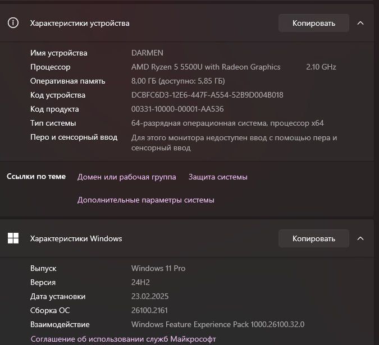Open the Защита системы link
The width and height of the screenshot is (379, 345).
tap(218, 177)
